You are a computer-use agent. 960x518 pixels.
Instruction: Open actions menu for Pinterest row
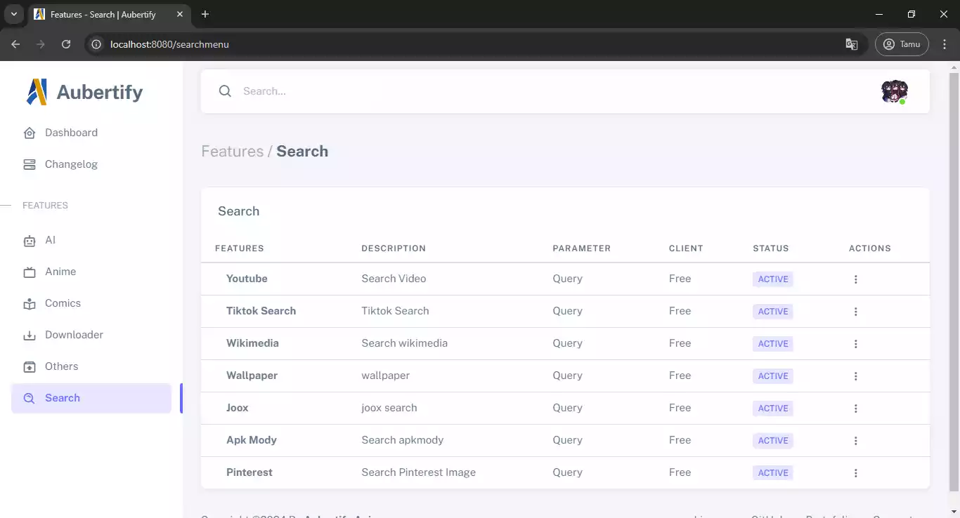coord(855,473)
